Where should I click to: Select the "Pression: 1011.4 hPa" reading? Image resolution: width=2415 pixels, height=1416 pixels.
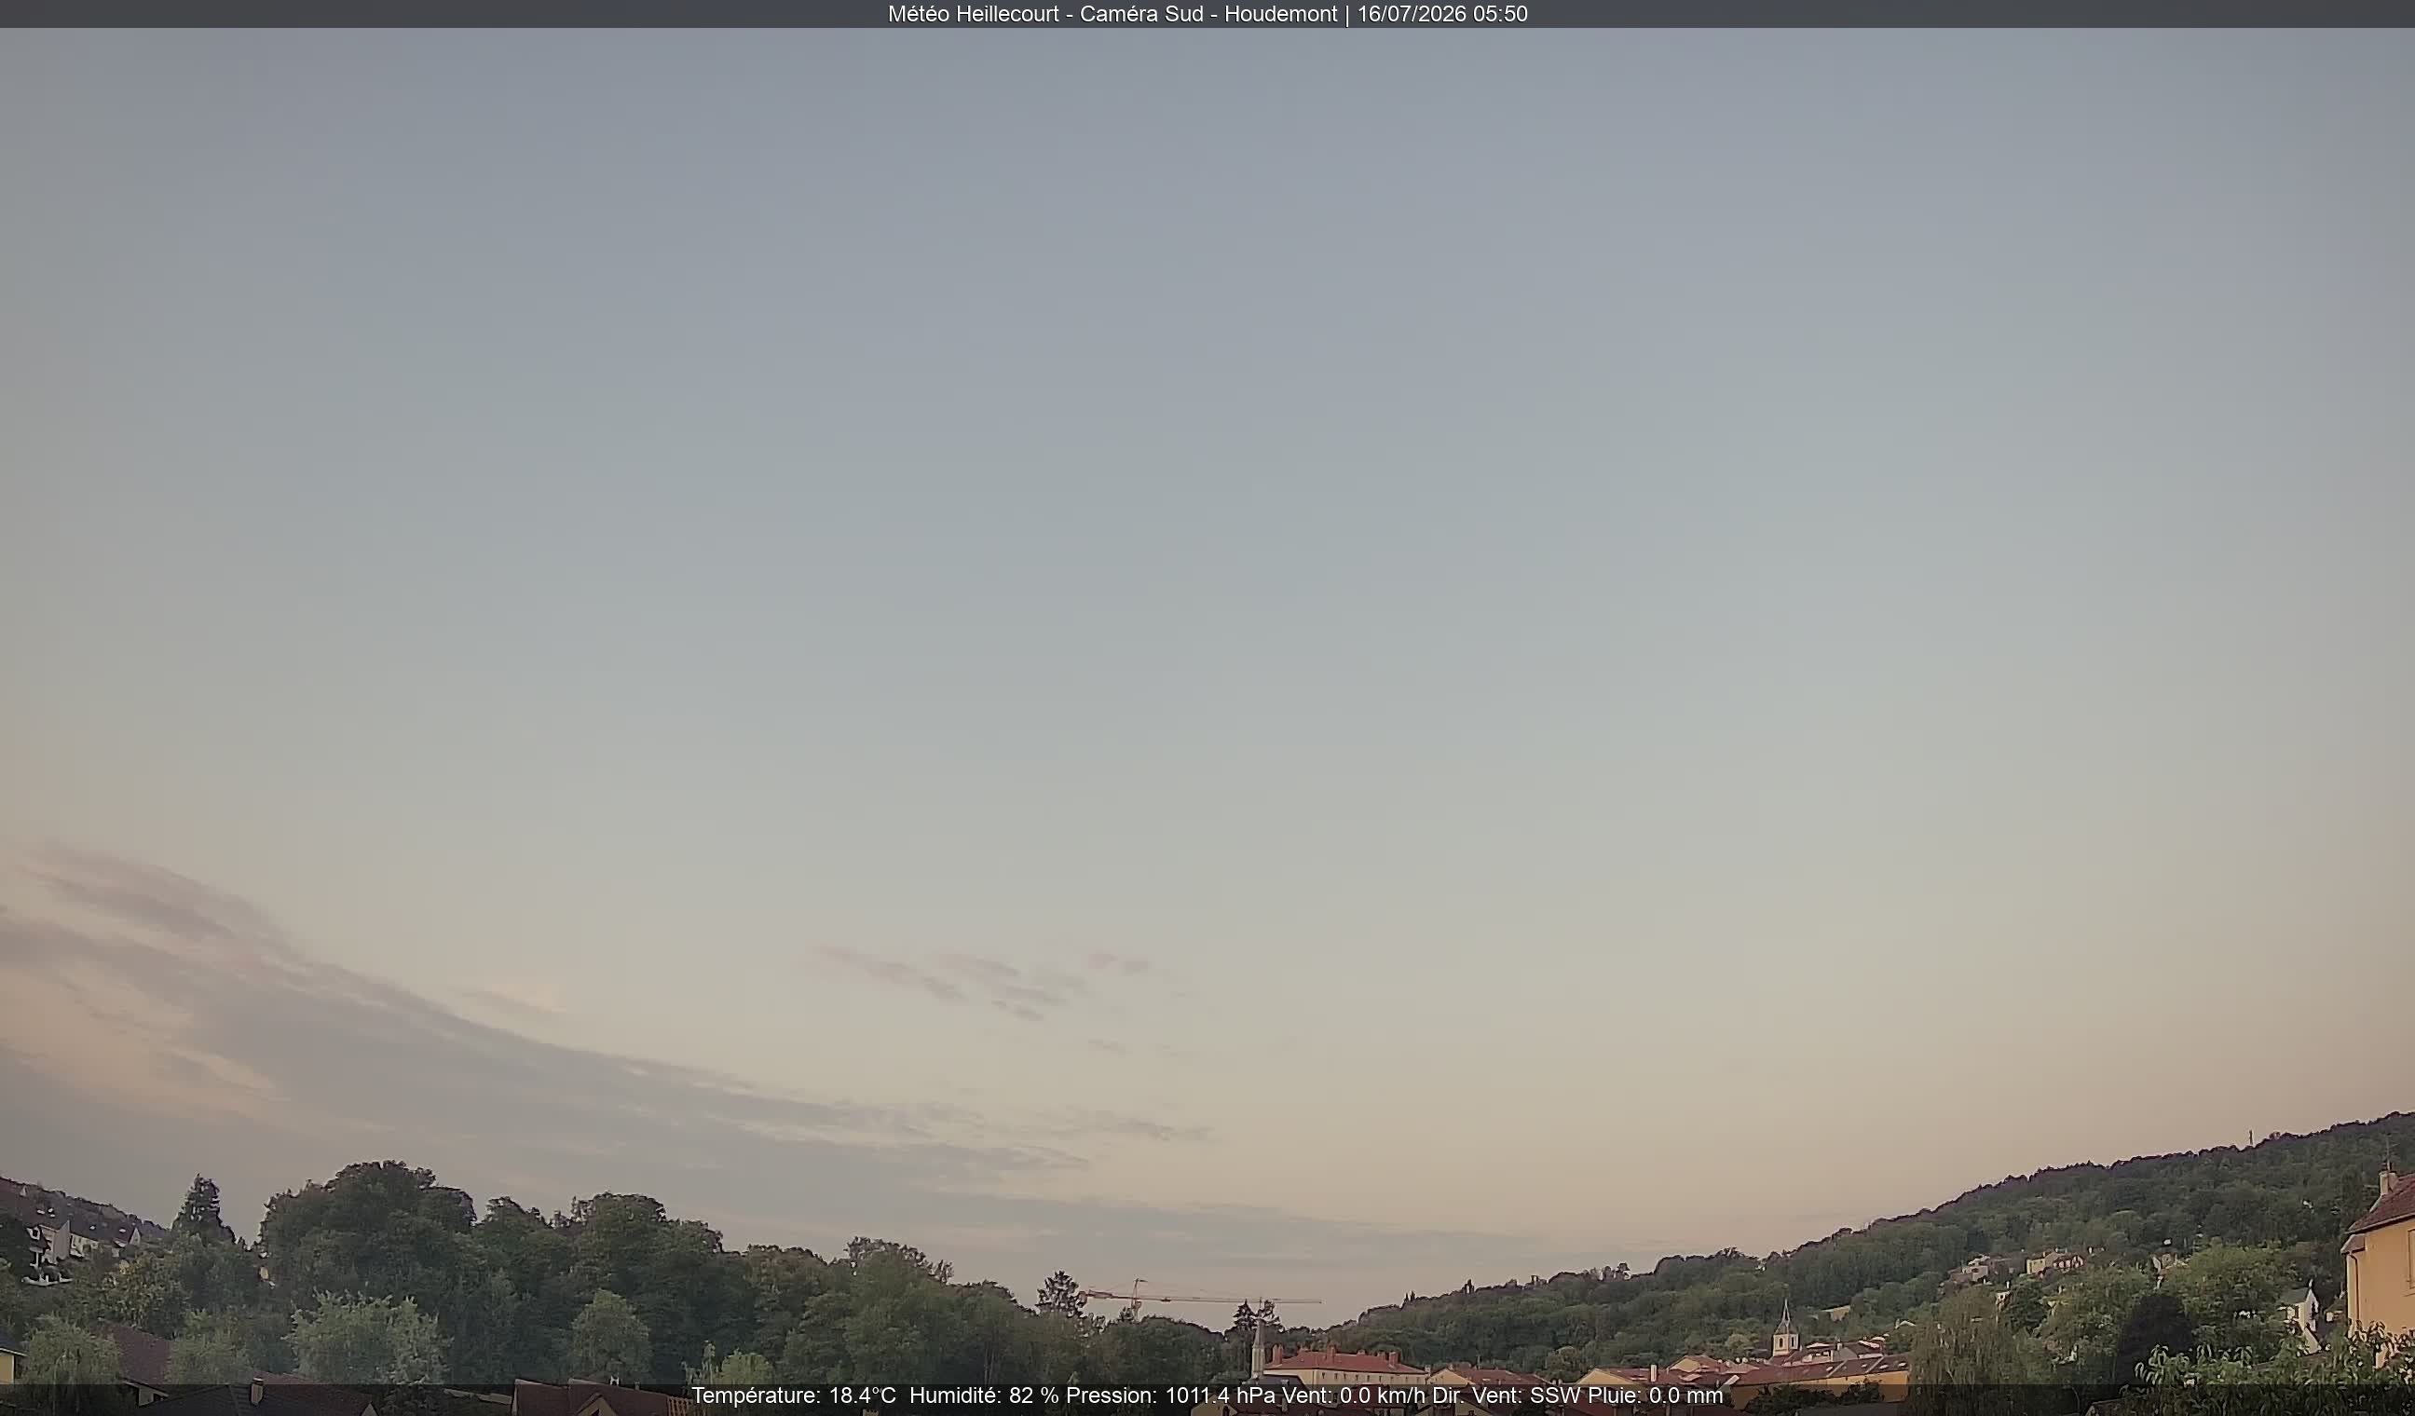coord(1170,1396)
